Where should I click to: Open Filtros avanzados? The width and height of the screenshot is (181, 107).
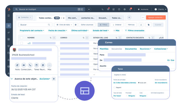click(x=135, y=30)
